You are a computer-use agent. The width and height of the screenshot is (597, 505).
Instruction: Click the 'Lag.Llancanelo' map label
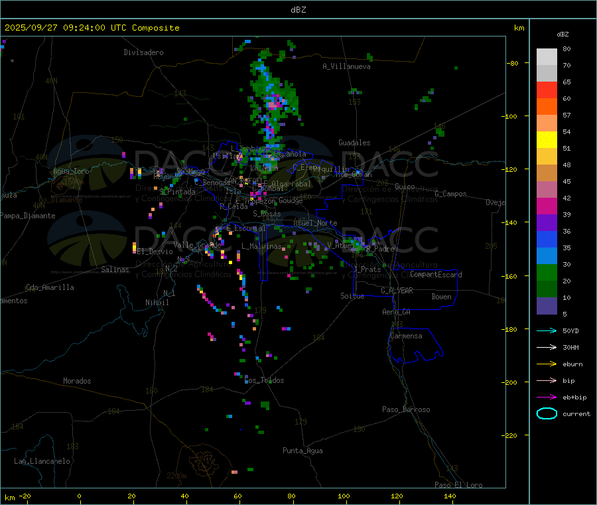[x=42, y=461]
